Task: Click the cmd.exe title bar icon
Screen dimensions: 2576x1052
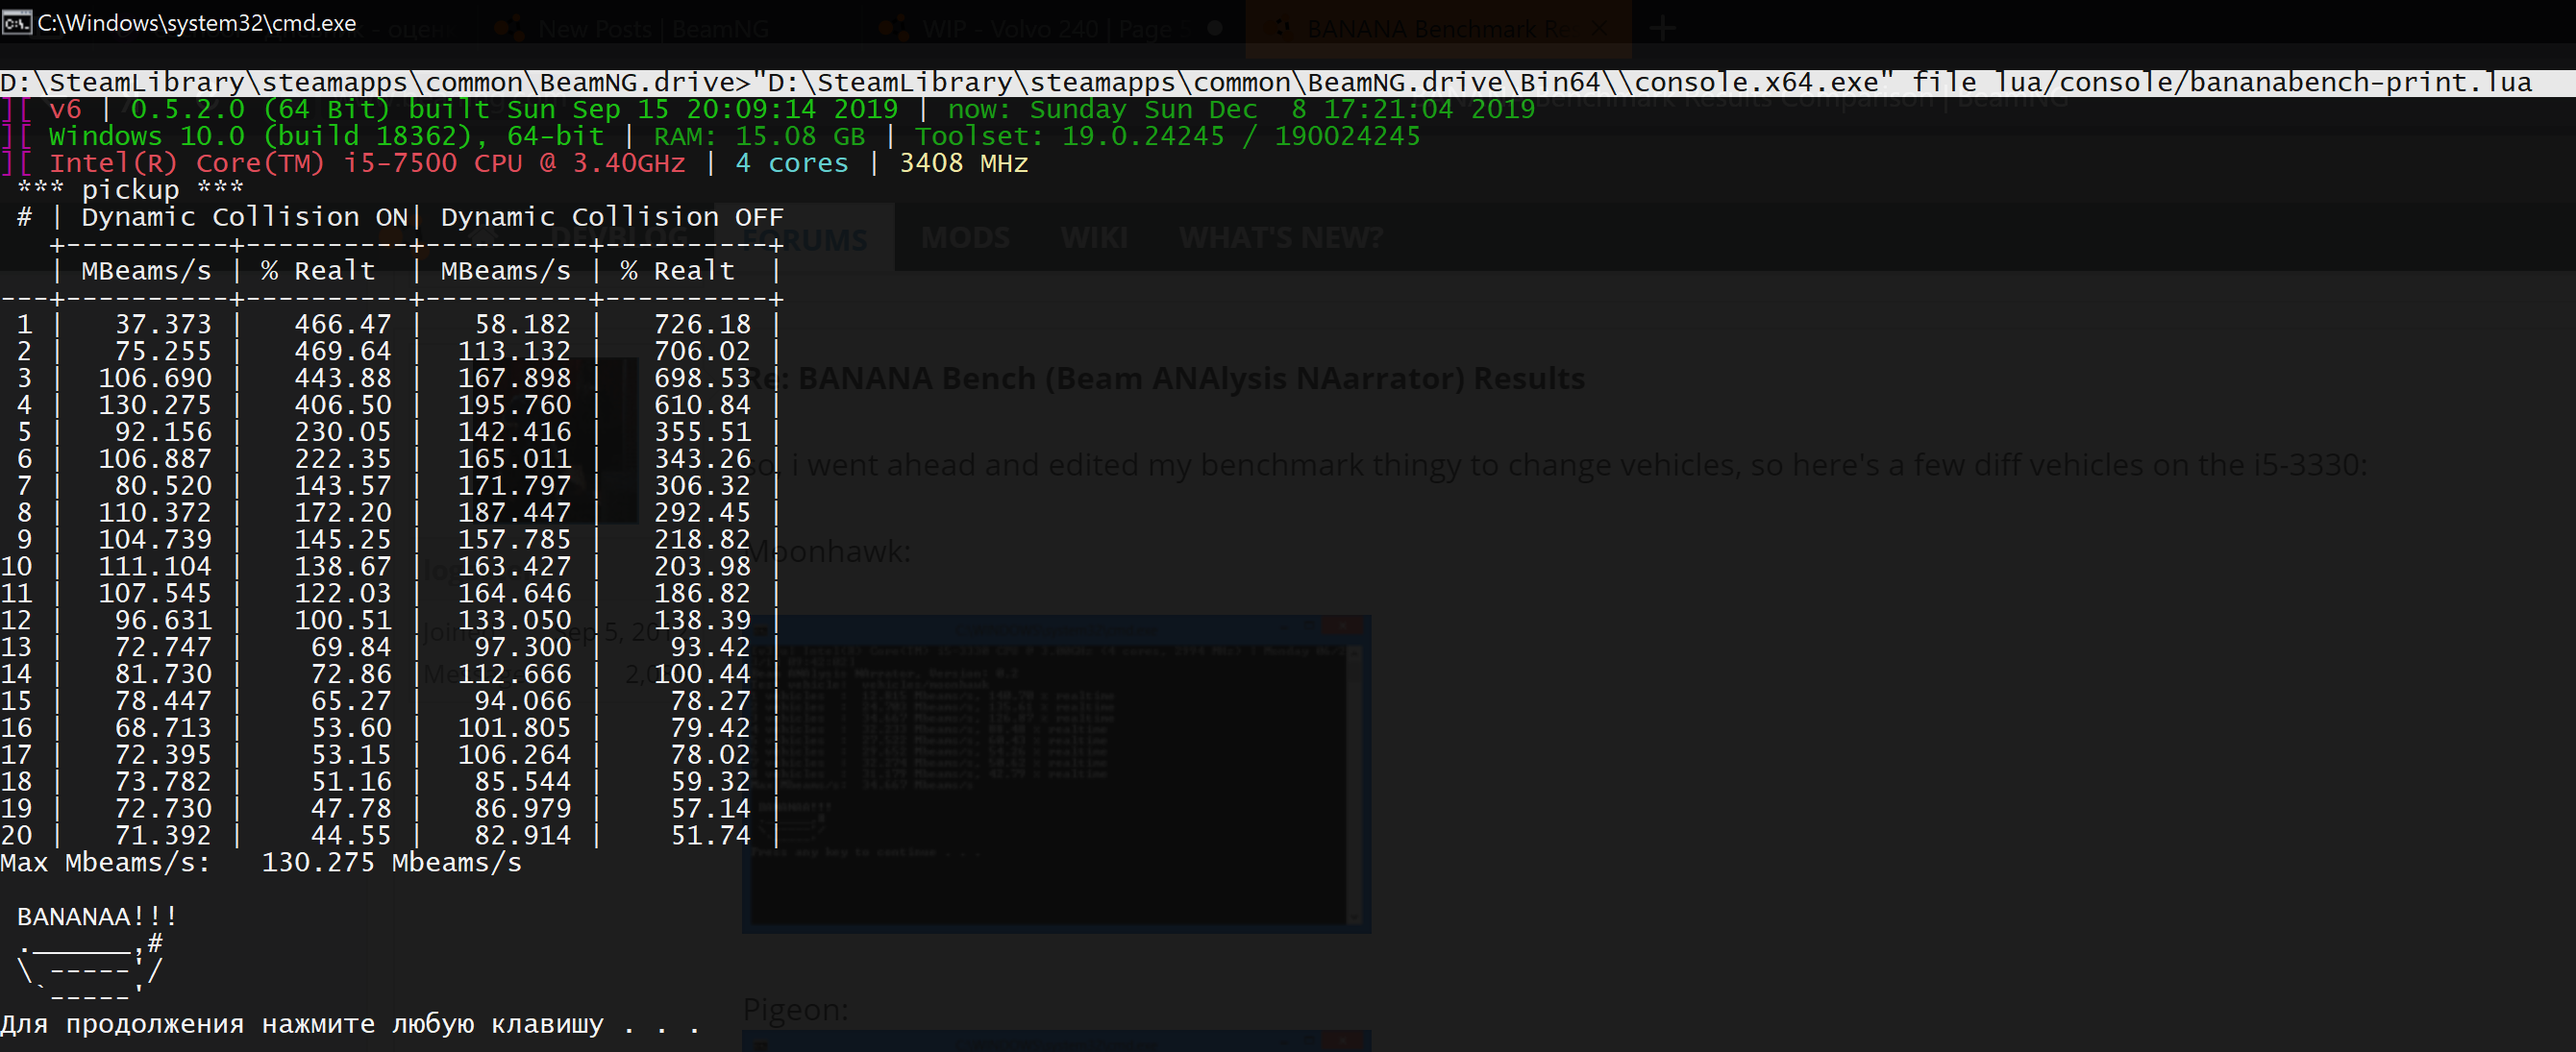Action: point(17,22)
